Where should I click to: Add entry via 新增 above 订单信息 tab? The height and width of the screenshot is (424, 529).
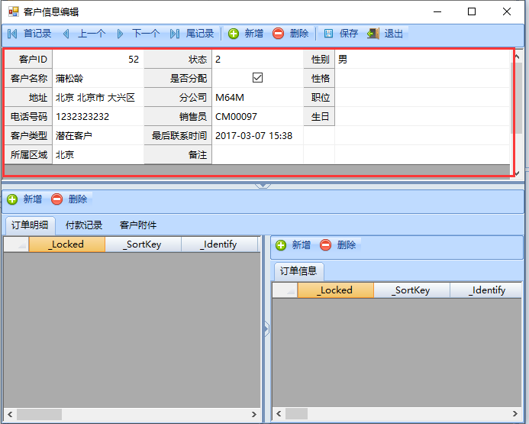click(293, 244)
